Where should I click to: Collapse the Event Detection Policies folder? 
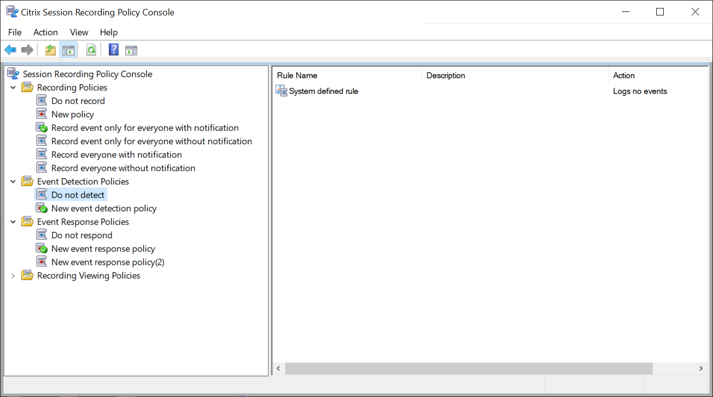pos(13,182)
